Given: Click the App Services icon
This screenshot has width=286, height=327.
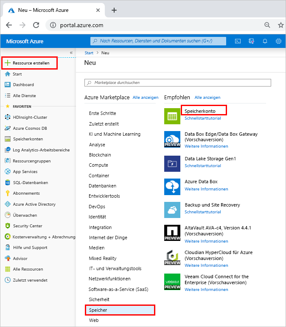Looking at the screenshot, I should point(8,171).
